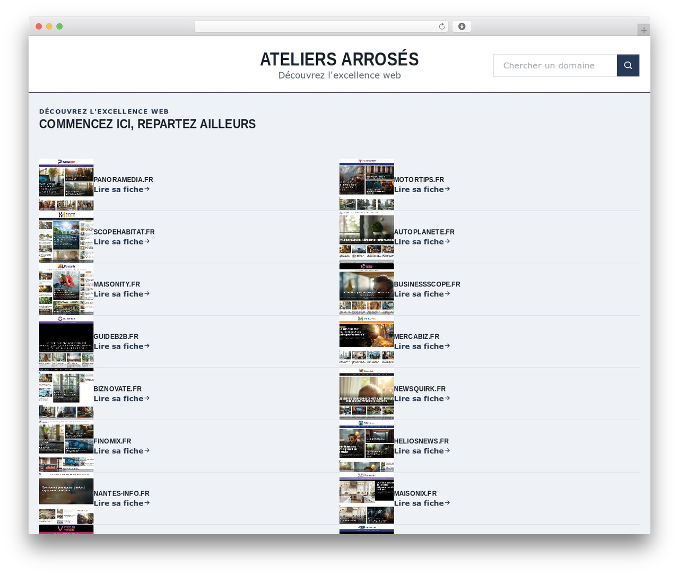Click the NANTES-INFO.FR site thumbnail
This screenshot has width=679, height=575.
(66, 499)
